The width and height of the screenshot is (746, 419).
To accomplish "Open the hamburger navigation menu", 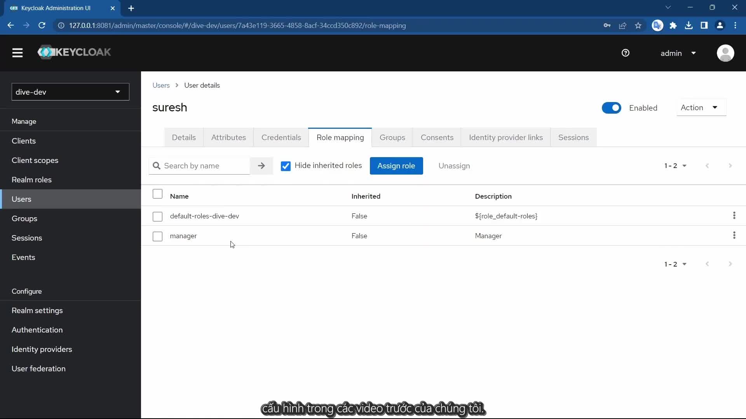I will (17, 53).
